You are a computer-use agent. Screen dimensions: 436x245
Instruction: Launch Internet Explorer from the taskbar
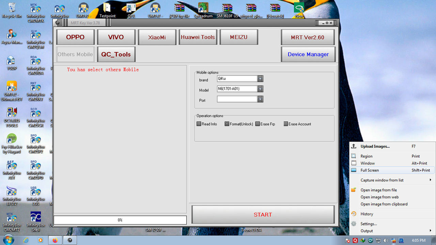26,240
